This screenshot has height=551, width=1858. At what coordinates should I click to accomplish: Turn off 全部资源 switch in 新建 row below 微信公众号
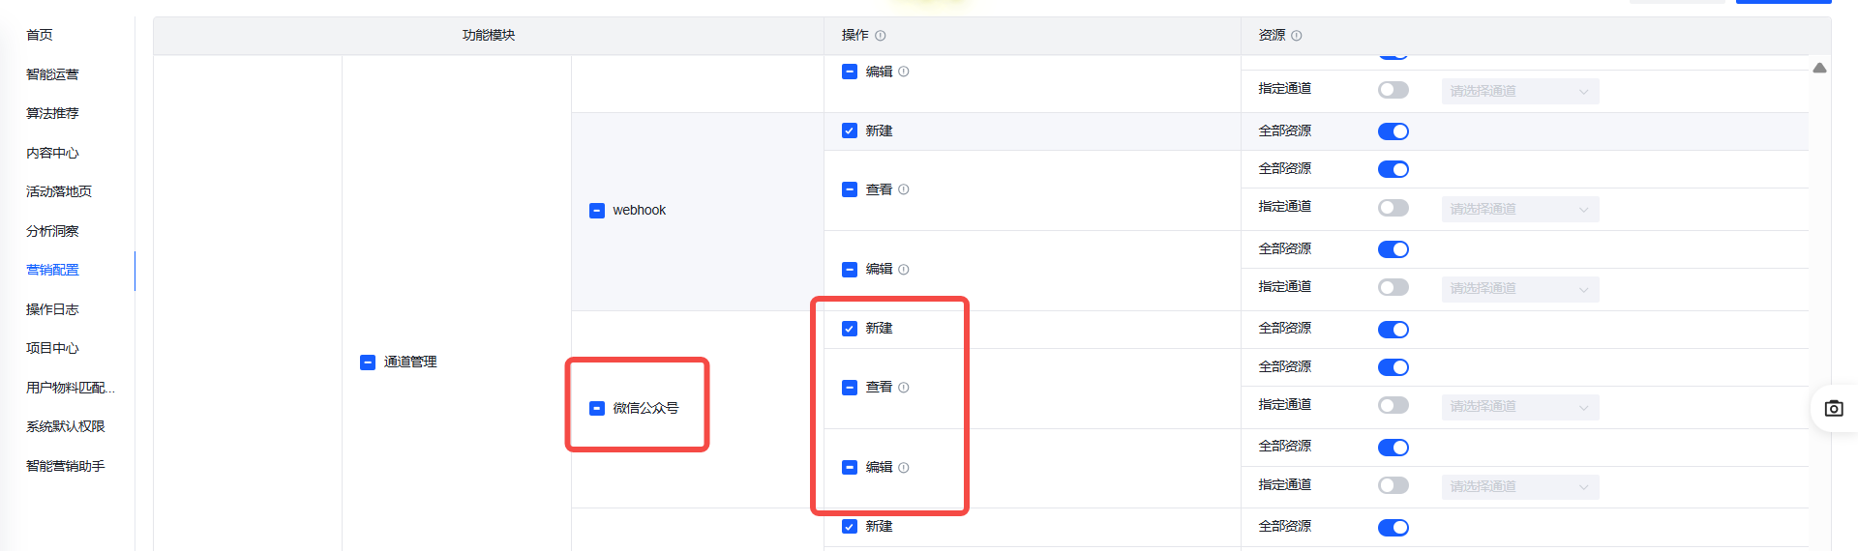click(x=1393, y=528)
